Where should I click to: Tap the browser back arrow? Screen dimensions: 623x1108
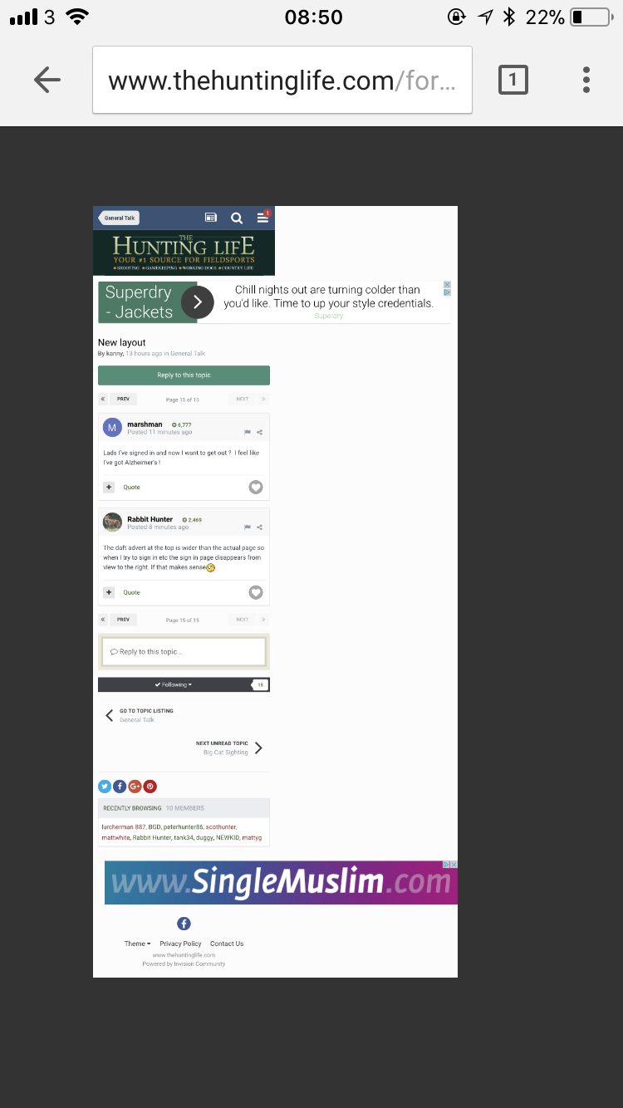click(47, 80)
